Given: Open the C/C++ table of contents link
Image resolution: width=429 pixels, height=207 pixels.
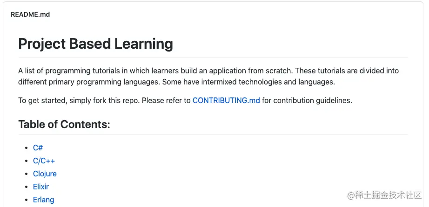Looking at the screenshot, I should 44,161.
